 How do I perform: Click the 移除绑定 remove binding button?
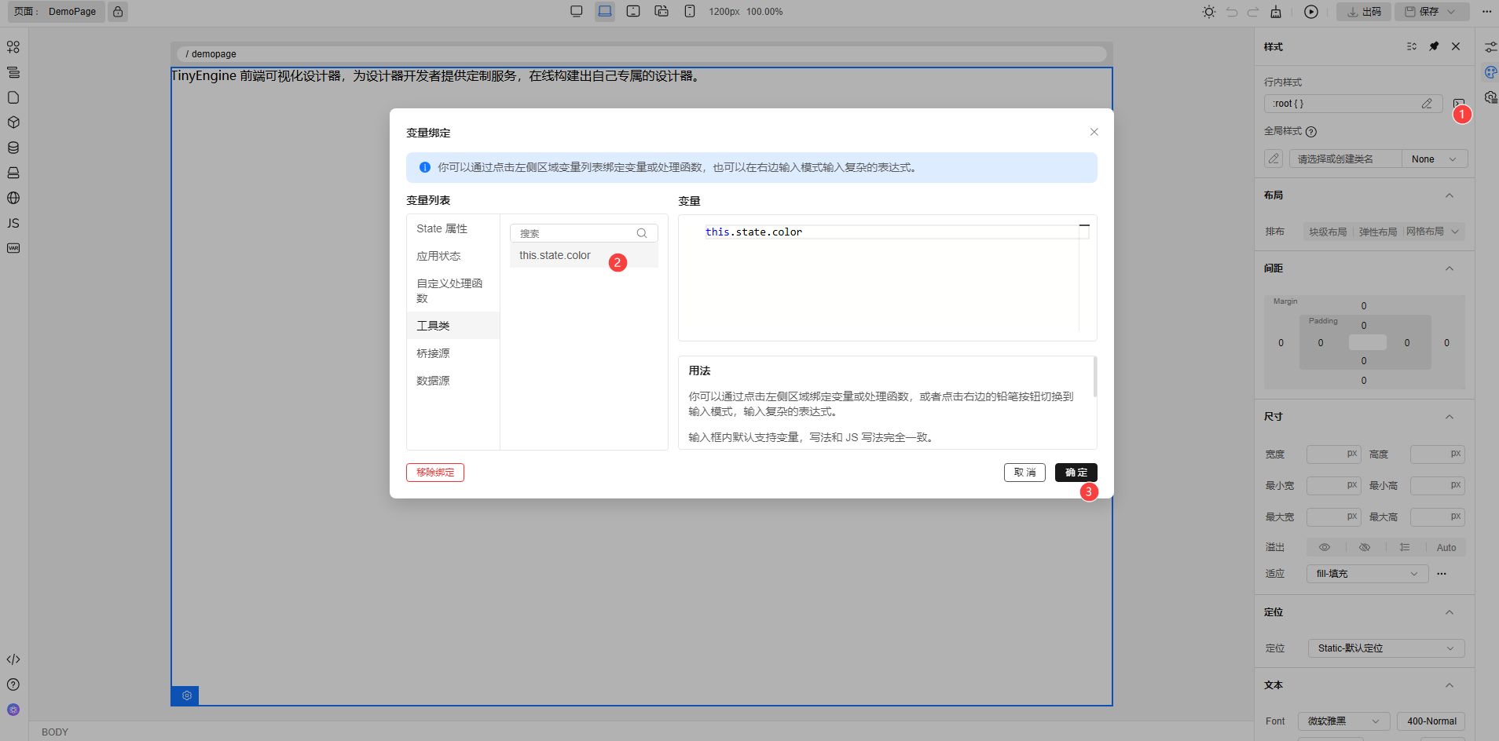[x=434, y=472]
